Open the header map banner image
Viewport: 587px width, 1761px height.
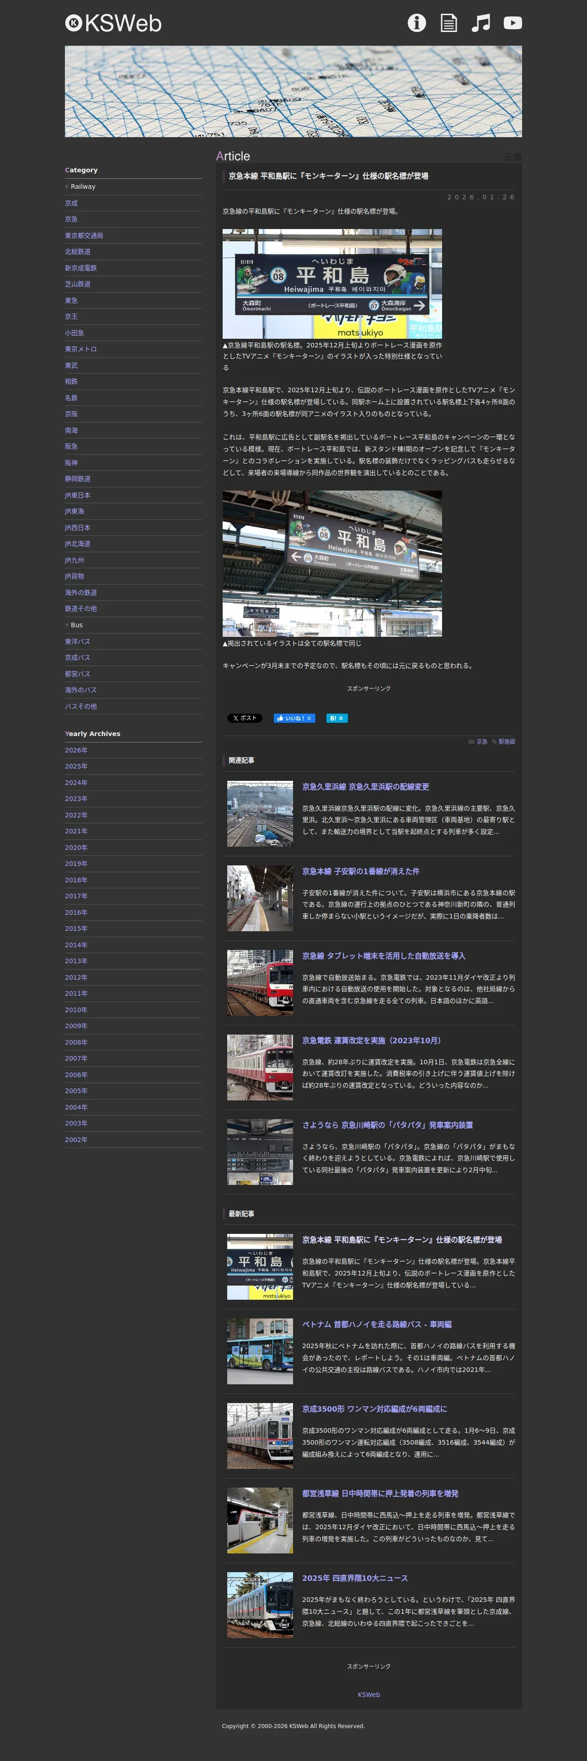(x=293, y=91)
